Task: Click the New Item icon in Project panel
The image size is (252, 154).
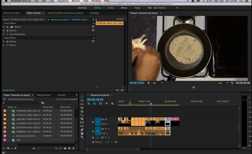Action: click(69, 148)
